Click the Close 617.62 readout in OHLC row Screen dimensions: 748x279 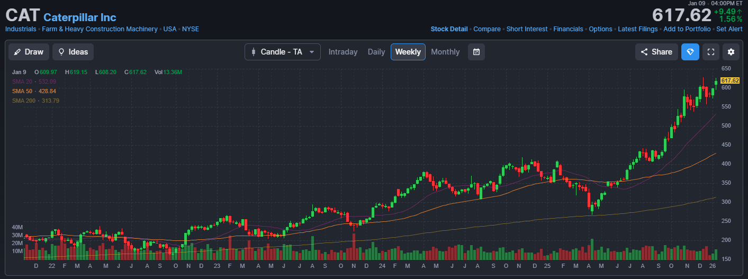click(136, 71)
